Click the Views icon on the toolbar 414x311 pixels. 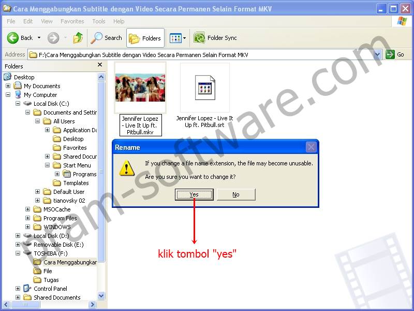[176, 38]
